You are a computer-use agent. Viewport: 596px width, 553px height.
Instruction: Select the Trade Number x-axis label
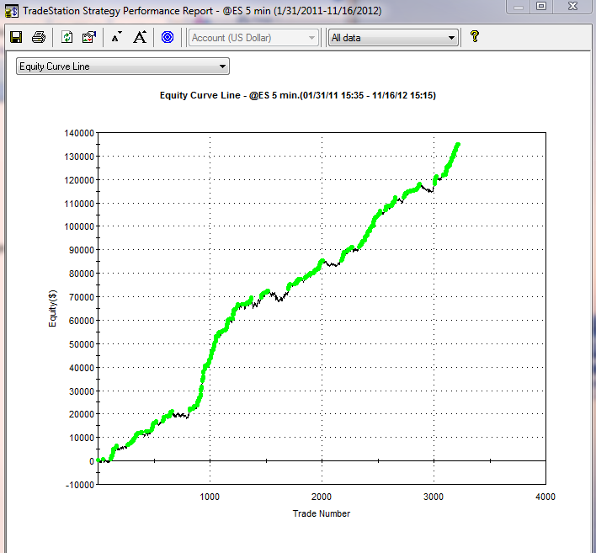click(321, 513)
